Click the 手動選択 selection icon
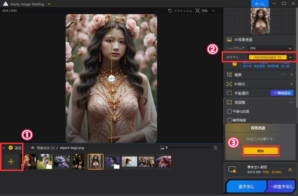 [229, 93]
